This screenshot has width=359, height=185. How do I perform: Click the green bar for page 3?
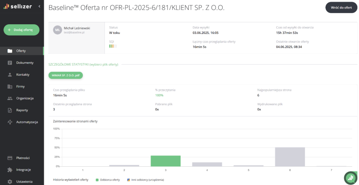(x=166, y=161)
